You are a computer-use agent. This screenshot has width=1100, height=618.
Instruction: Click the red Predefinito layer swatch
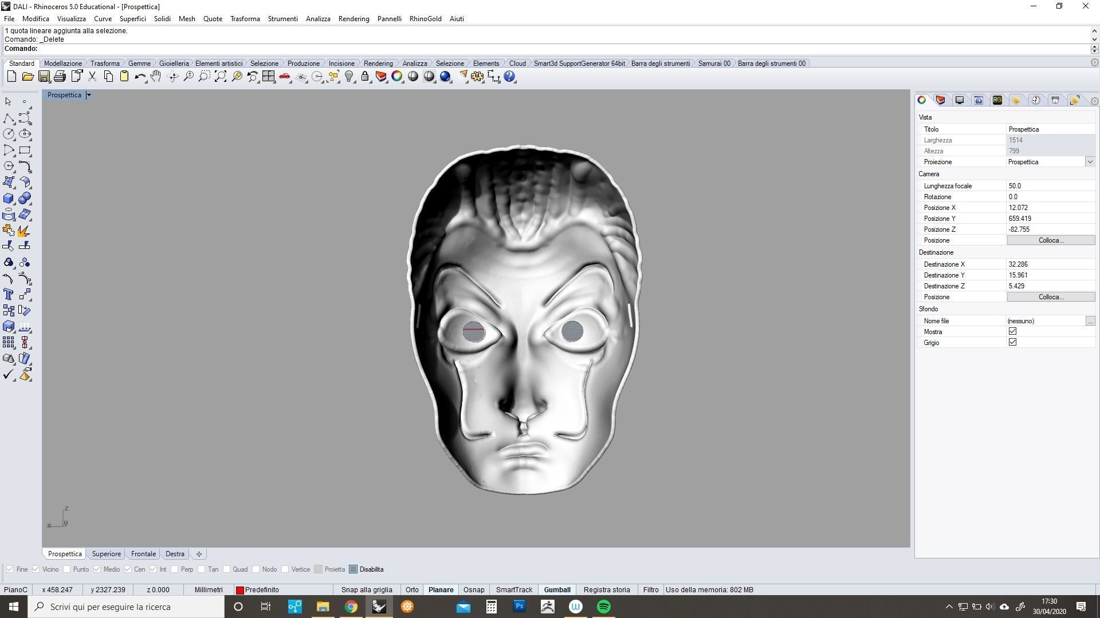240,590
